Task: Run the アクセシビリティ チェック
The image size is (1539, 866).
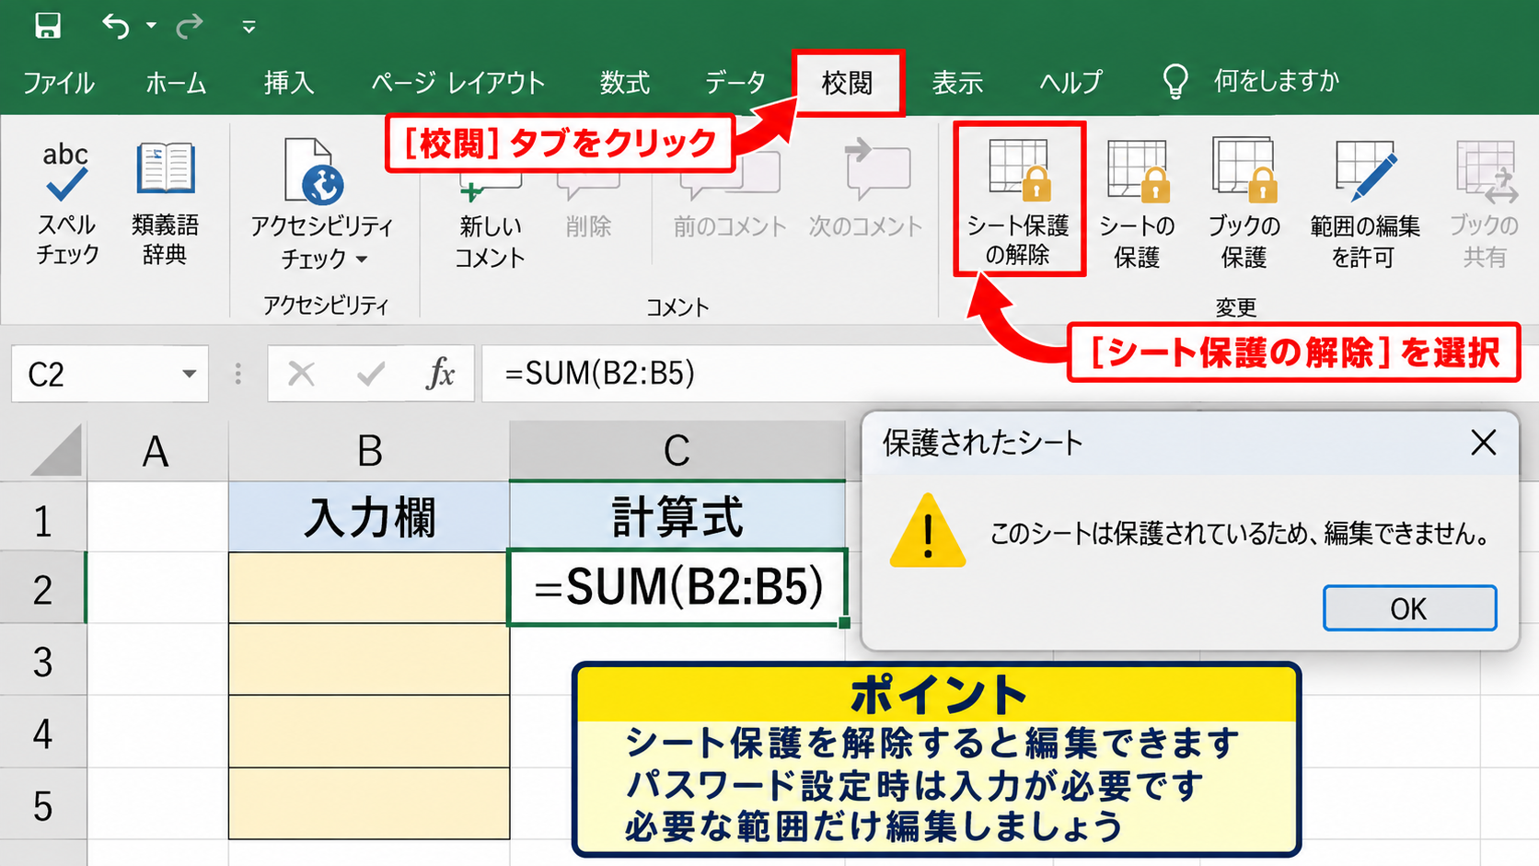Action: coord(322,204)
